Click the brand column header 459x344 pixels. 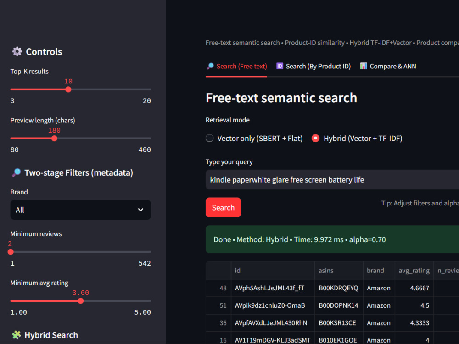click(379, 271)
